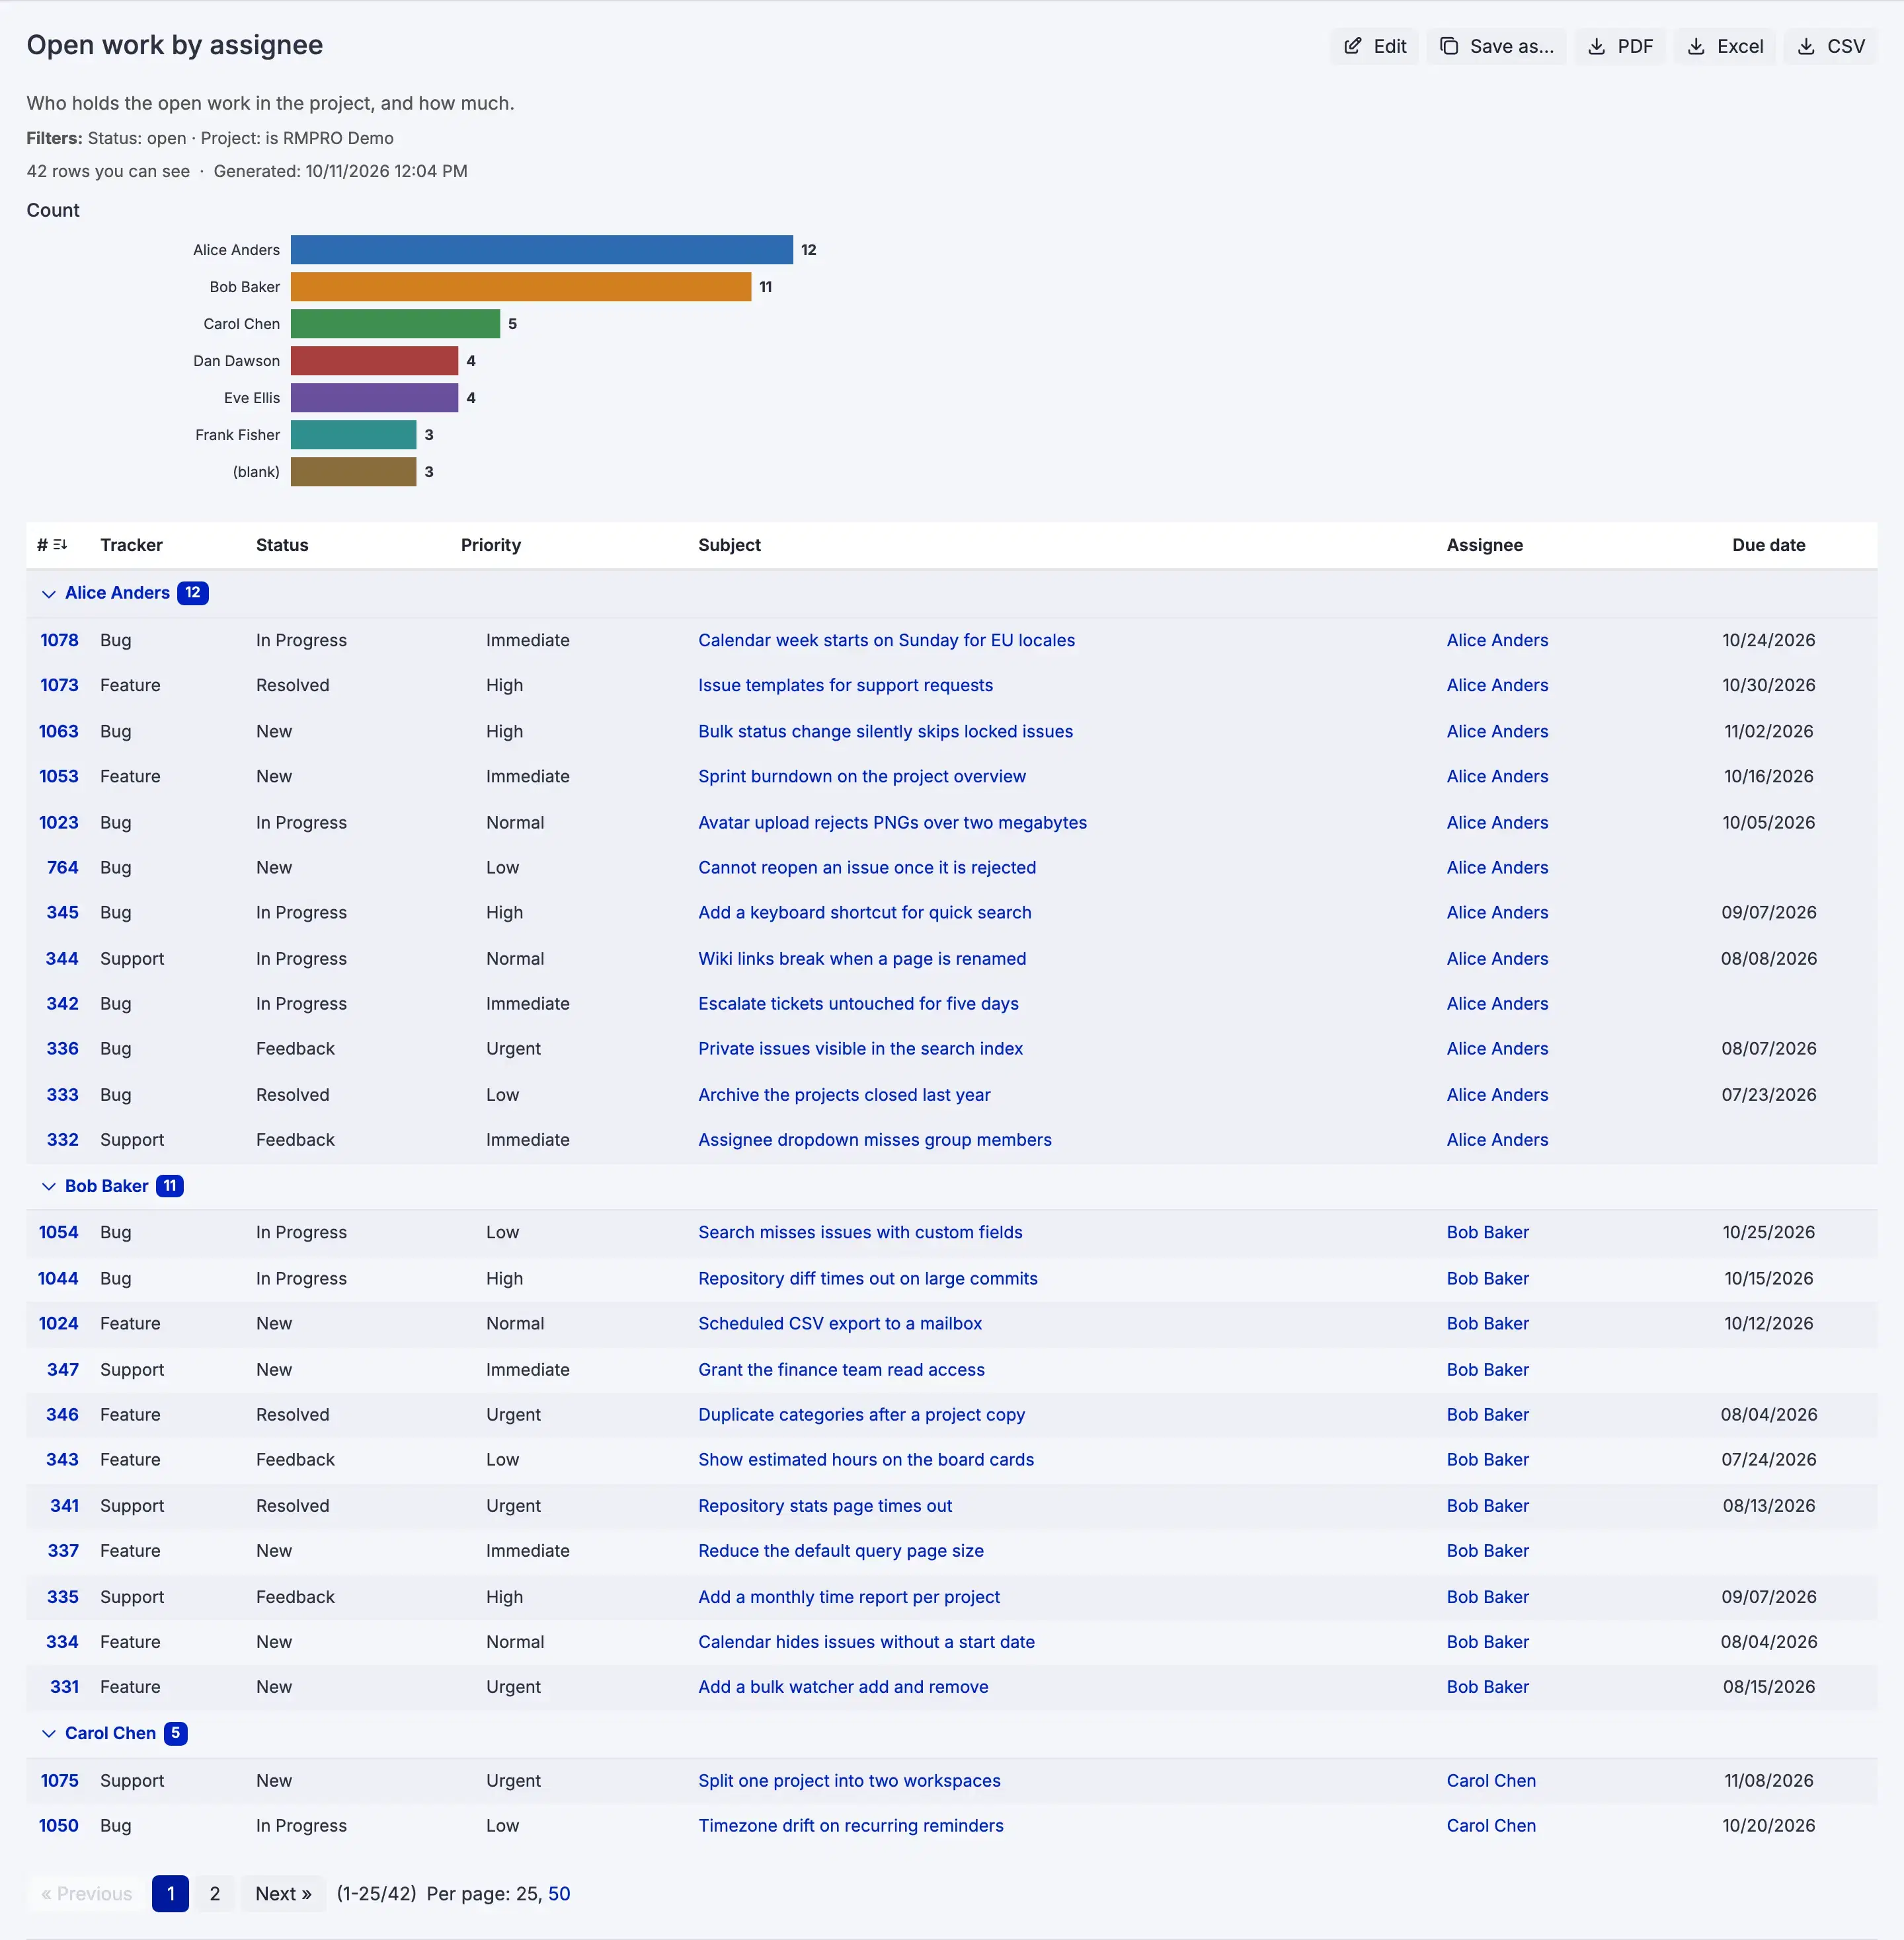Click the red Dan Dawson chart bar
Viewport: 1904px width, 1940px height.
374,361
